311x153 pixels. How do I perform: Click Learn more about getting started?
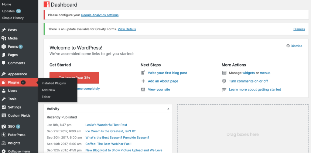pyautogui.click(x=255, y=89)
